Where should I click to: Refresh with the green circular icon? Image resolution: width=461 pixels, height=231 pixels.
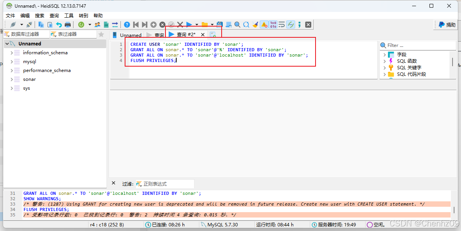81,25
